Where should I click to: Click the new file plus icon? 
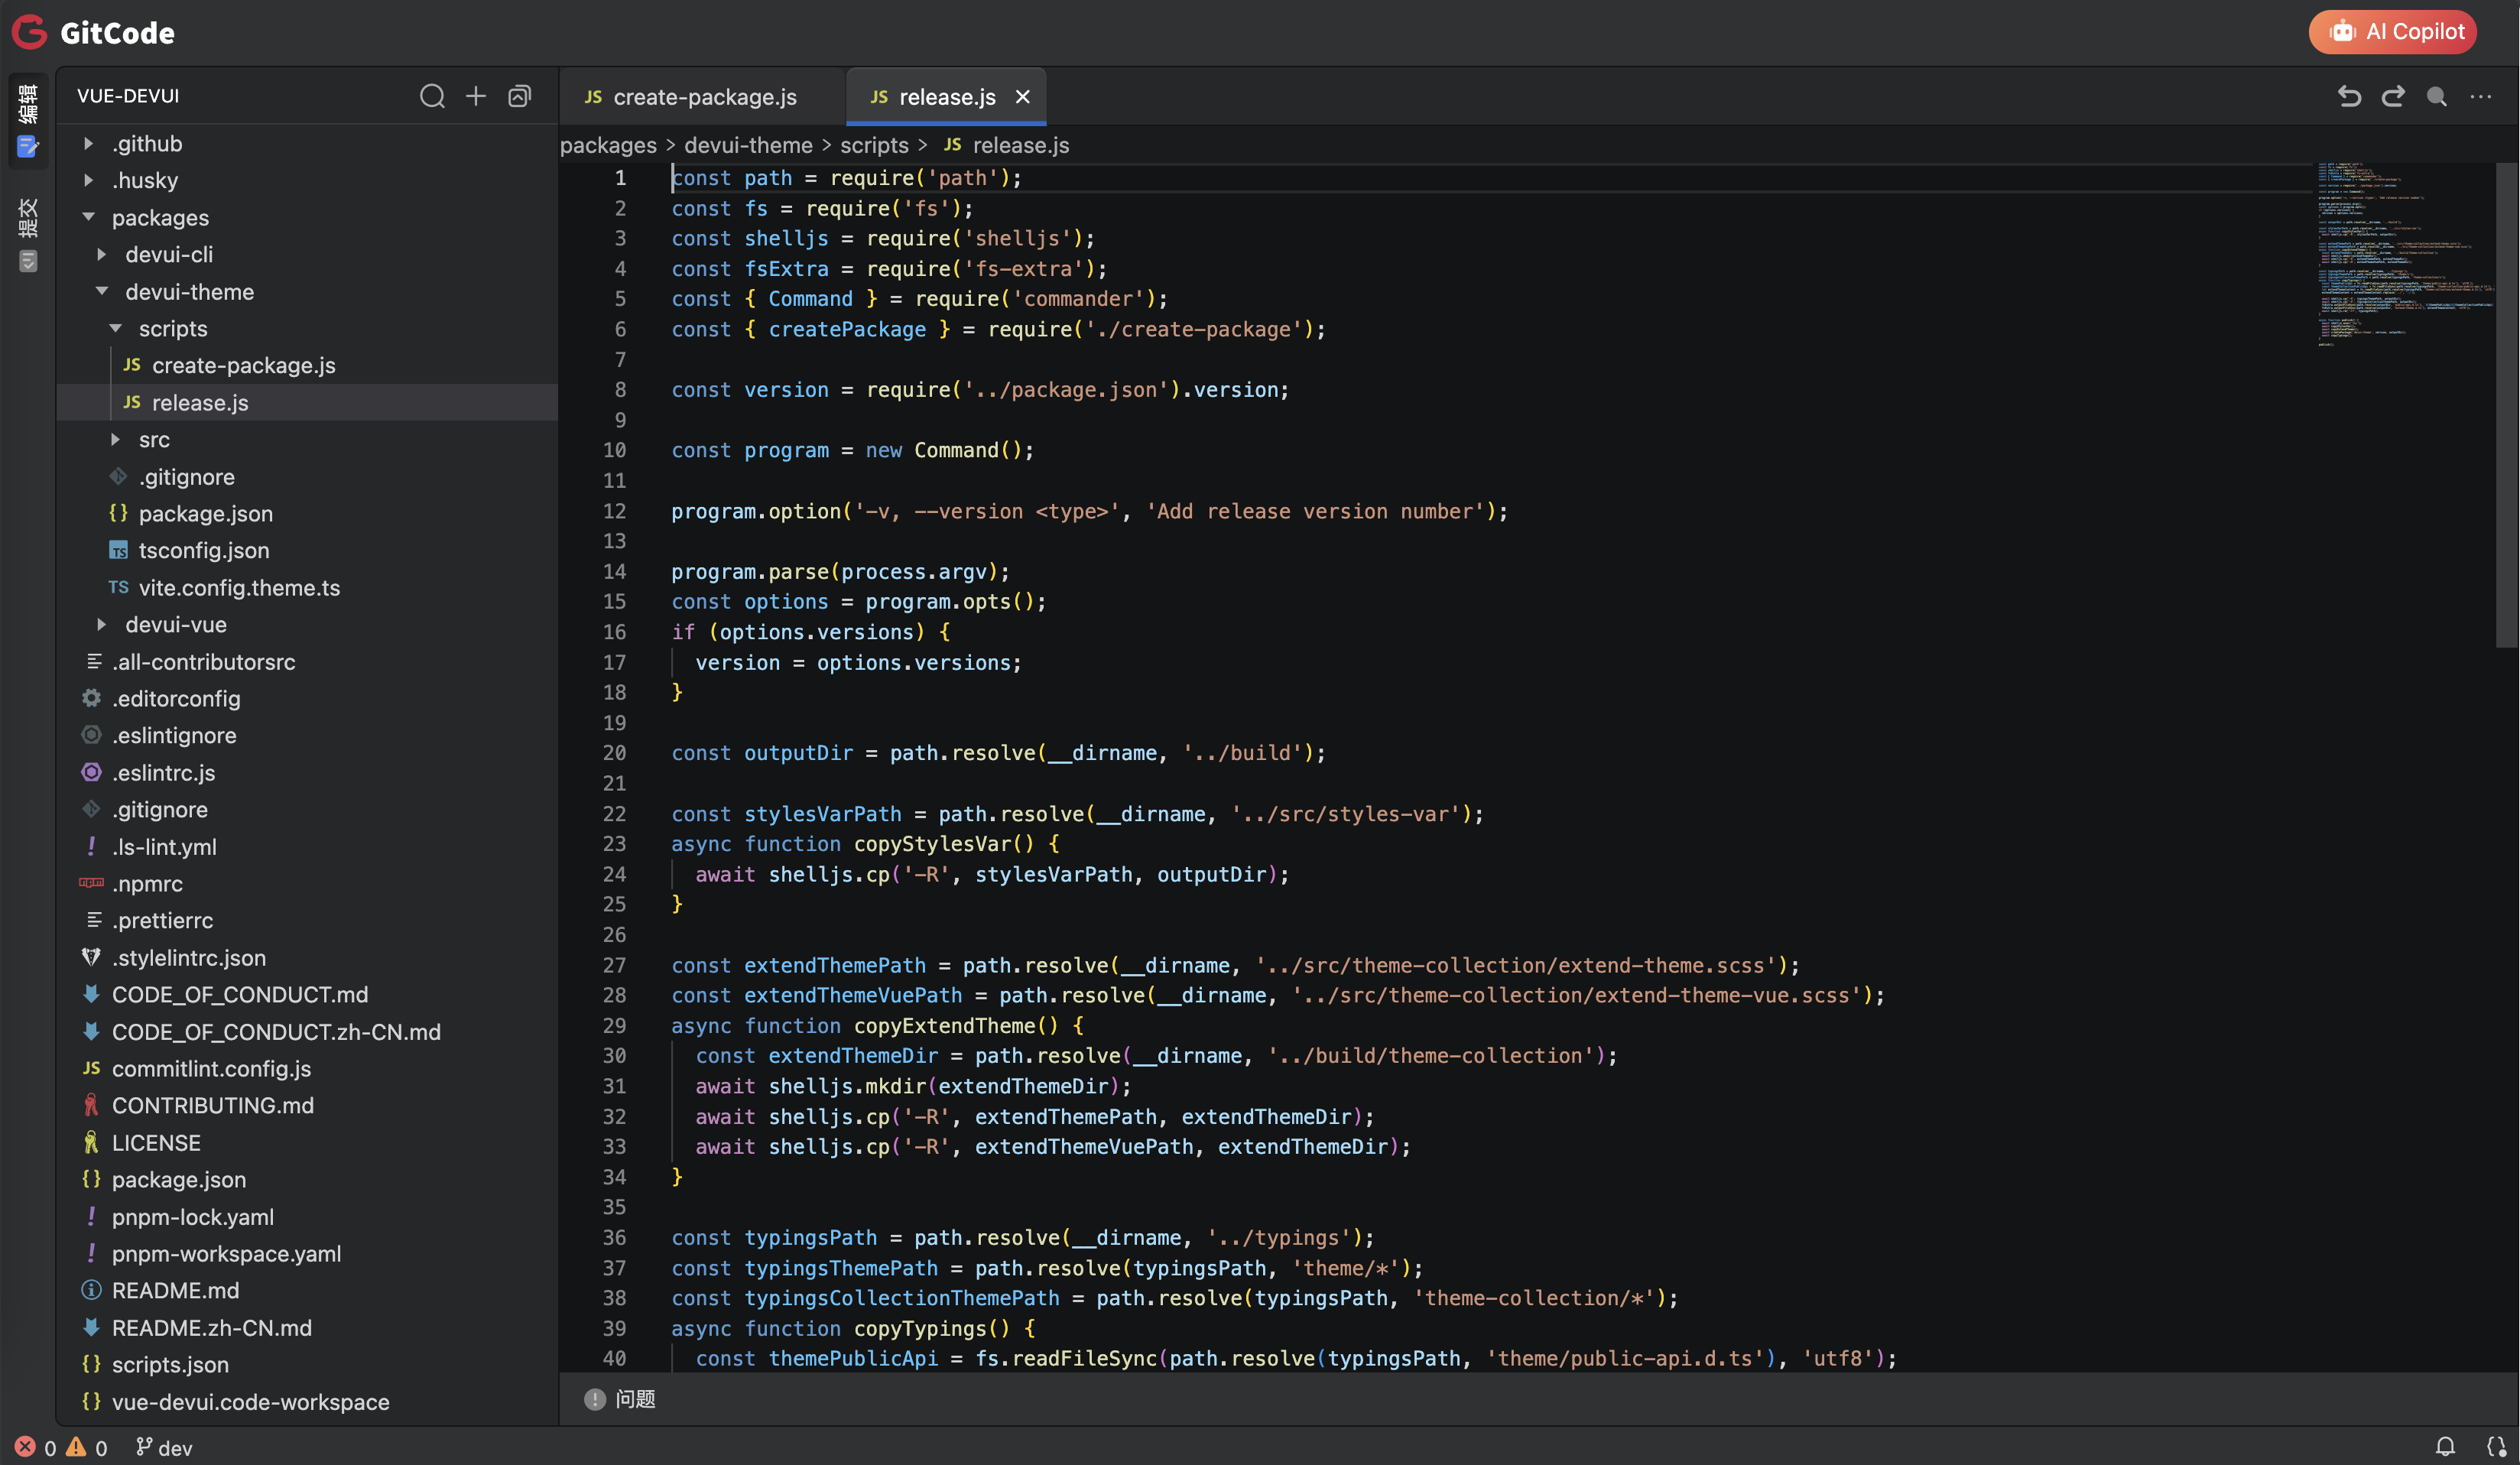point(476,96)
